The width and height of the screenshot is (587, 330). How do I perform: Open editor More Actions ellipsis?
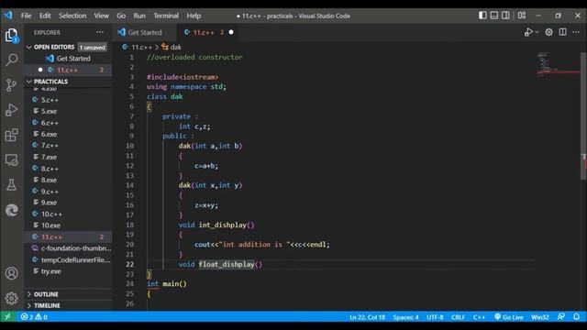(576, 32)
